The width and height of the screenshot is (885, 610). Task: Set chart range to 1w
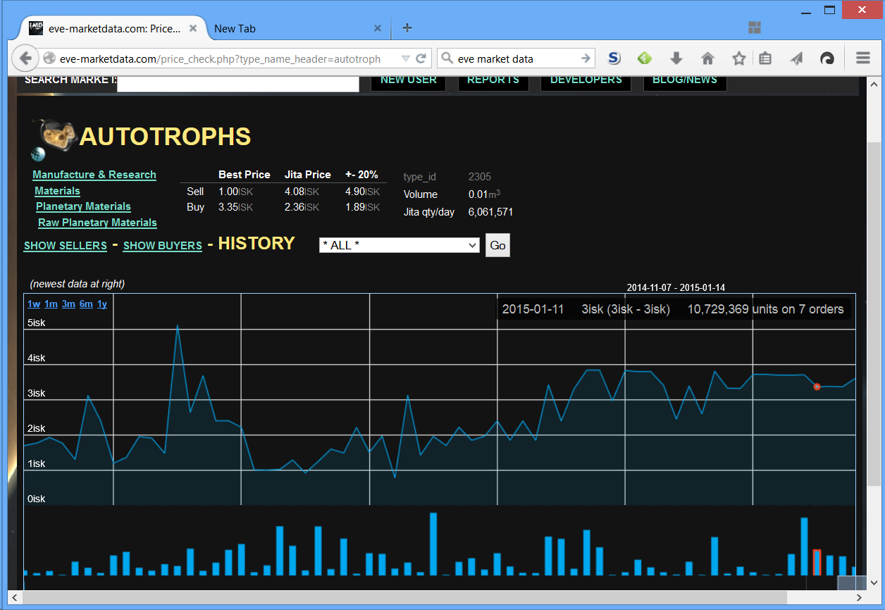34,304
